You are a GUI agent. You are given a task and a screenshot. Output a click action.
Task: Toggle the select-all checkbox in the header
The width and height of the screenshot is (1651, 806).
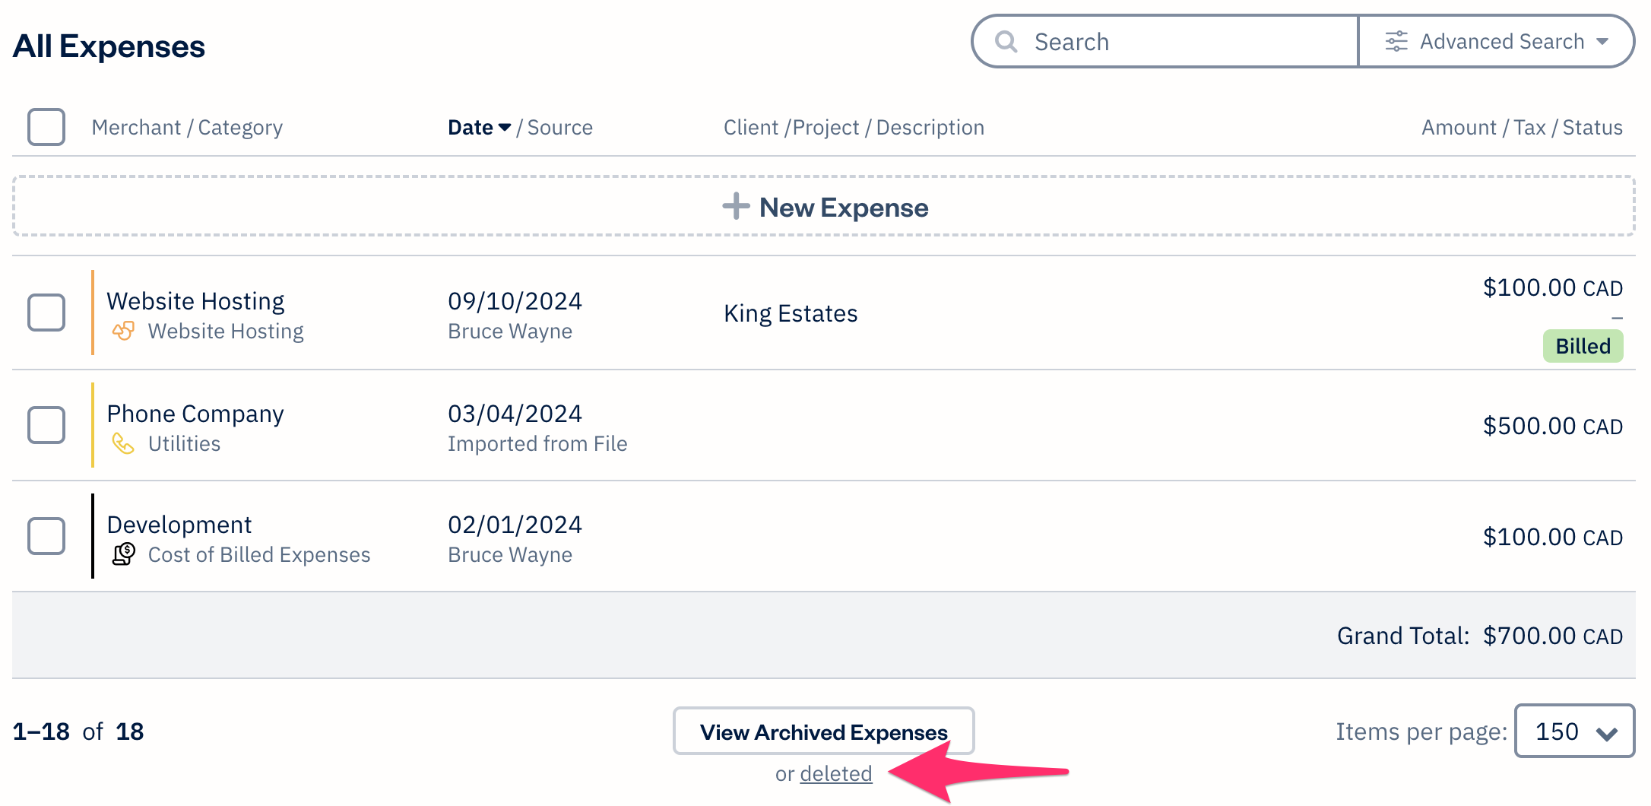coord(46,127)
